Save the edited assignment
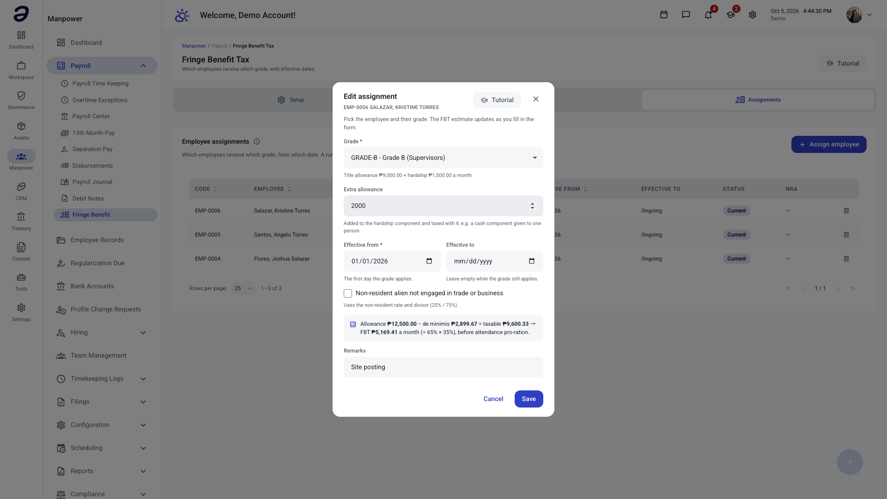887x499 pixels. pos(529,399)
